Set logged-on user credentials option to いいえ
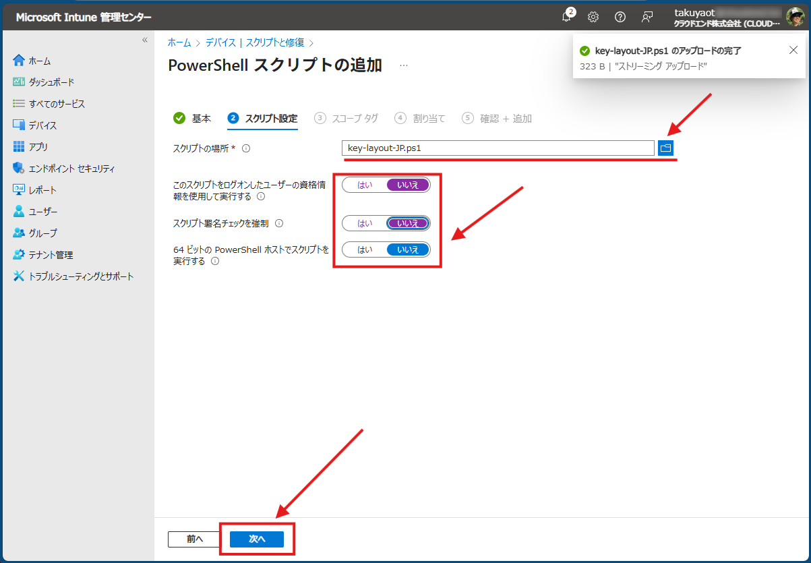 408,185
